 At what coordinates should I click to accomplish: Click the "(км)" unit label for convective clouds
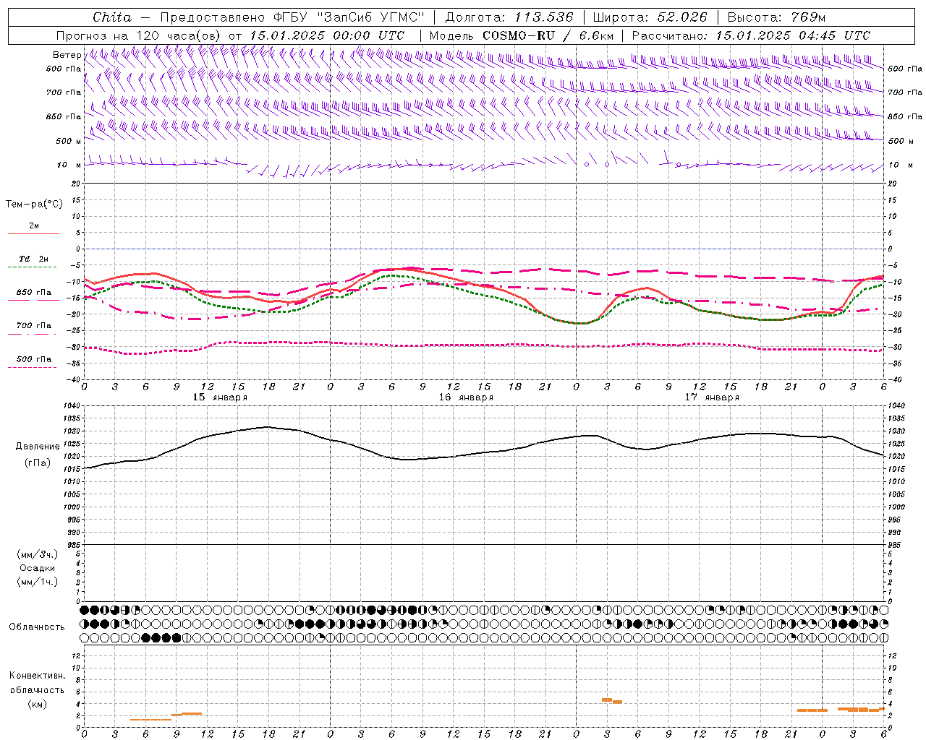click(x=37, y=705)
